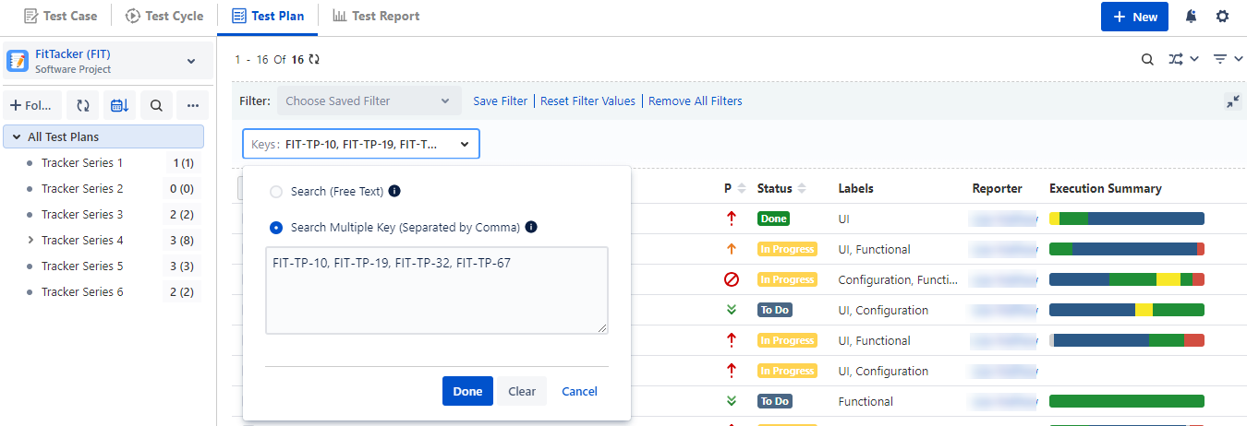Open the Tracker Series 5 folder
Image resolution: width=1247 pixels, height=426 pixels.
pyautogui.click(x=82, y=266)
